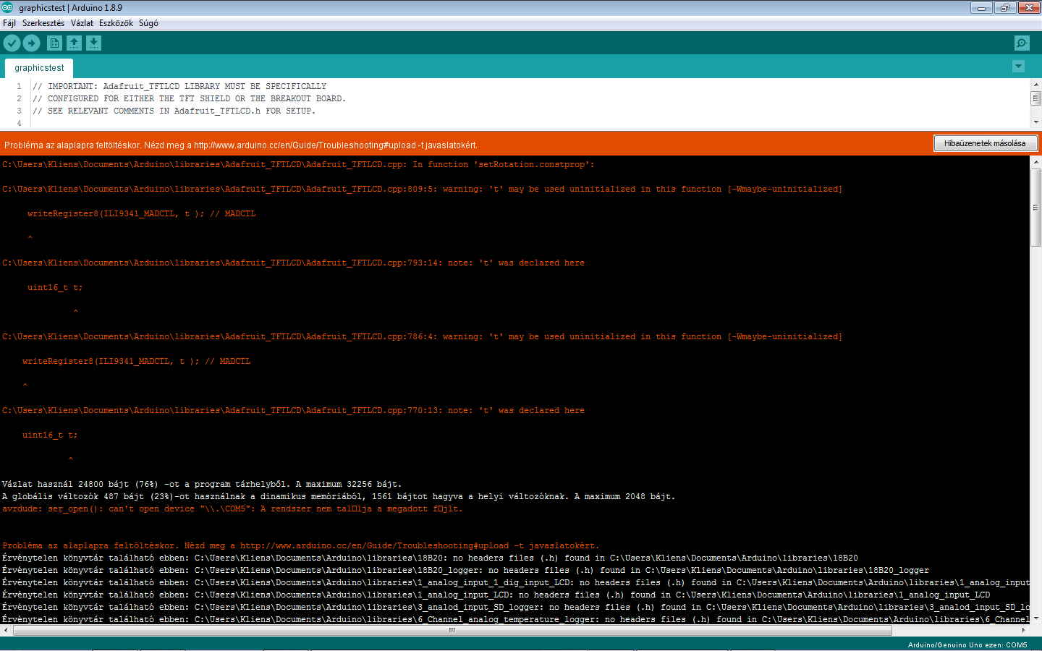Image resolution: width=1042 pixels, height=651 pixels.
Task: Create a new sketch with the New icon
Action: point(54,43)
